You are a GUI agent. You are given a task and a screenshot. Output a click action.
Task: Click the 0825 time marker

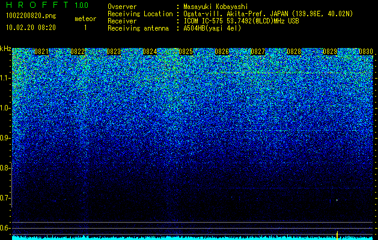186,52
